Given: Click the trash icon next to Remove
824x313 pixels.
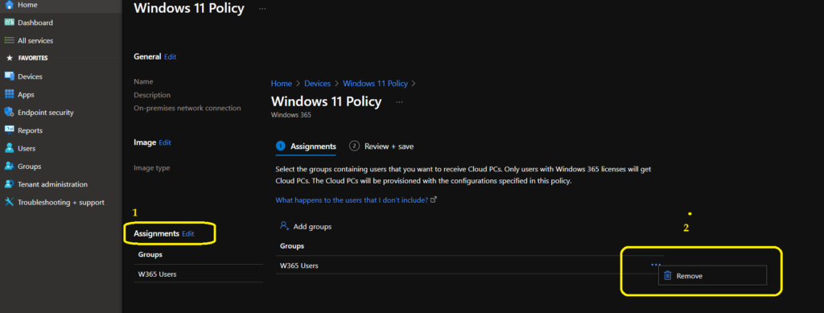Looking at the screenshot, I should coord(668,276).
